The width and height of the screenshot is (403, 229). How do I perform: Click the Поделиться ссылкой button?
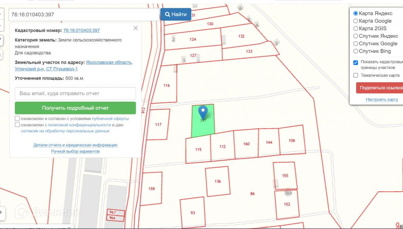point(380,88)
